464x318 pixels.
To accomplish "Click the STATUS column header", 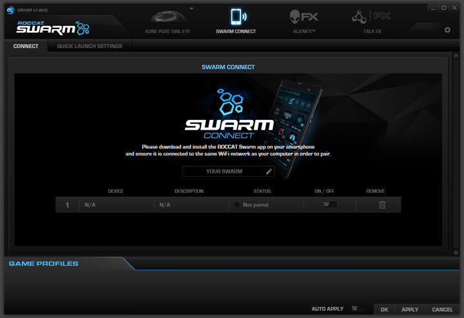I will click(262, 191).
